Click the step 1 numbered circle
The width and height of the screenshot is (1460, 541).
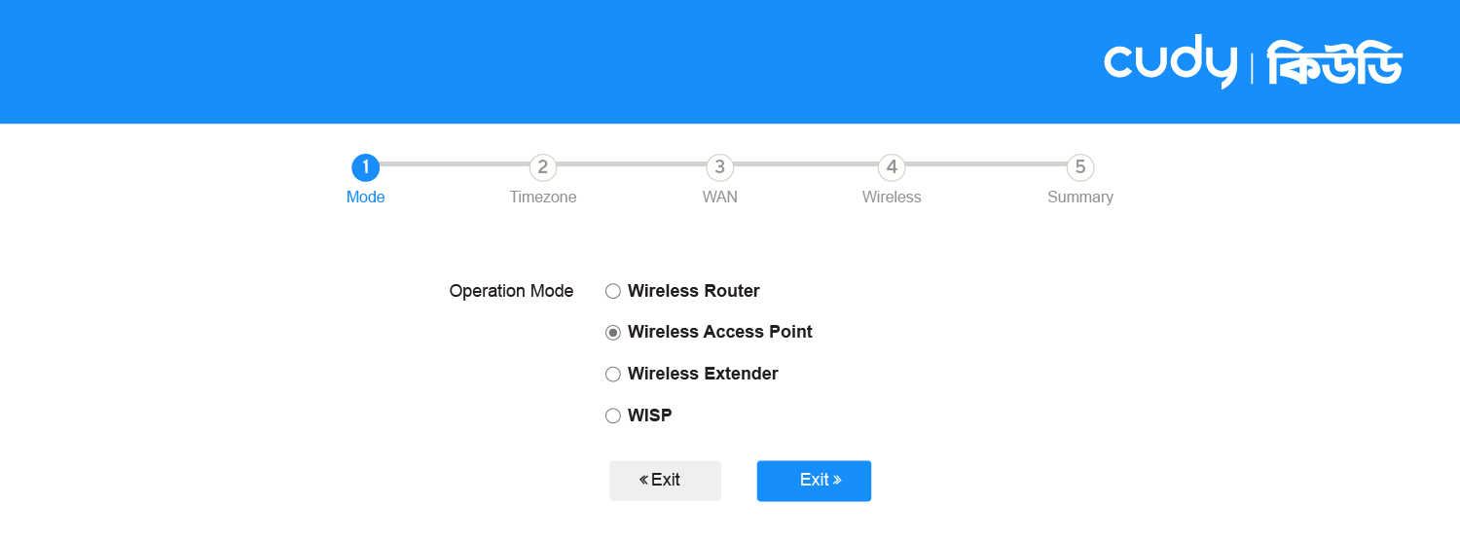click(365, 167)
